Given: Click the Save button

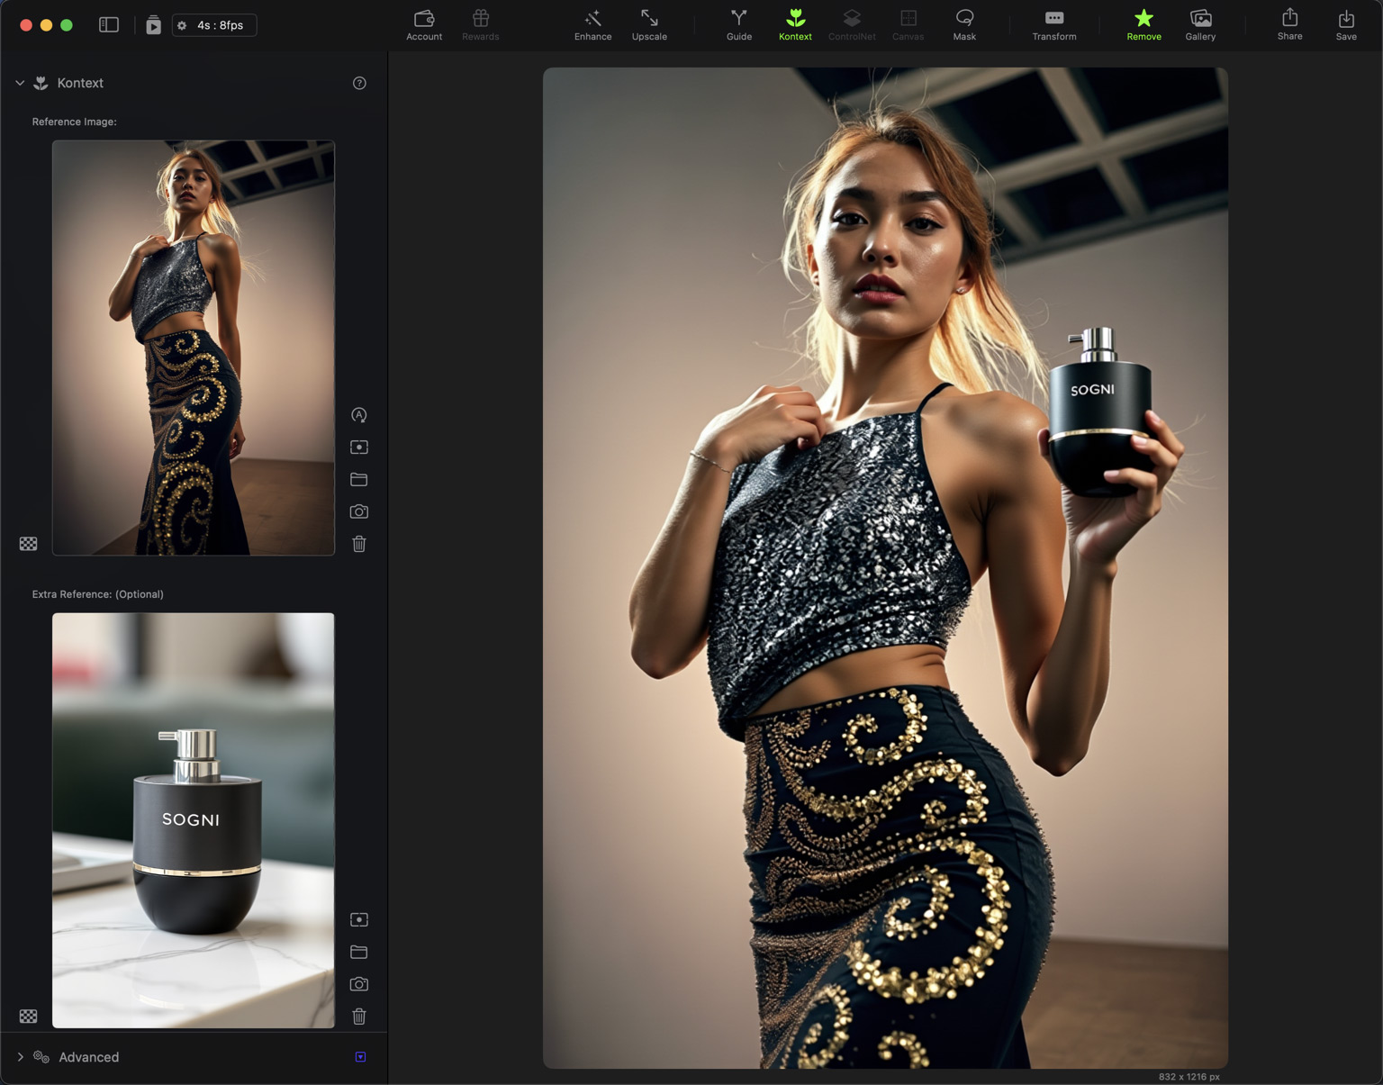Looking at the screenshot, I should point(1346,24).
